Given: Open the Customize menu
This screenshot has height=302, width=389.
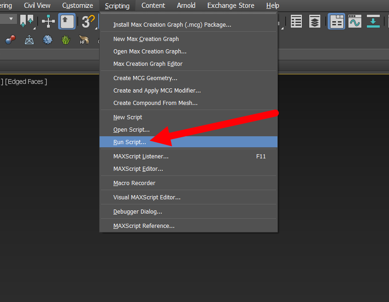Looking at the screenshot, I should coord(77,6).
